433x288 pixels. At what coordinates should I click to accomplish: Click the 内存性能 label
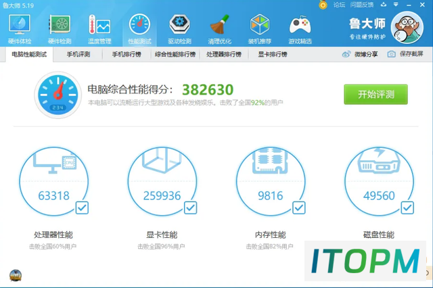pos(271,235)
